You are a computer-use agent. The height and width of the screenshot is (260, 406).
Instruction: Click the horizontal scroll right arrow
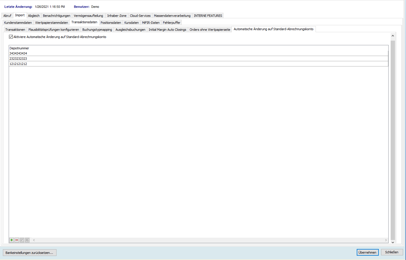pyautogui.click(x=386, y=240)
